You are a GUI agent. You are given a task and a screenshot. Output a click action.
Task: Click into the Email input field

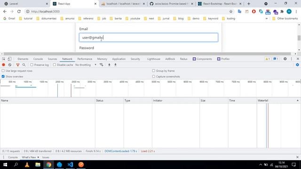pos(149,38)
